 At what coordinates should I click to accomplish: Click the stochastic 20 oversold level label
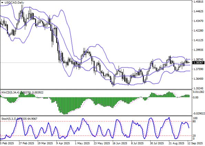(195, 136)
